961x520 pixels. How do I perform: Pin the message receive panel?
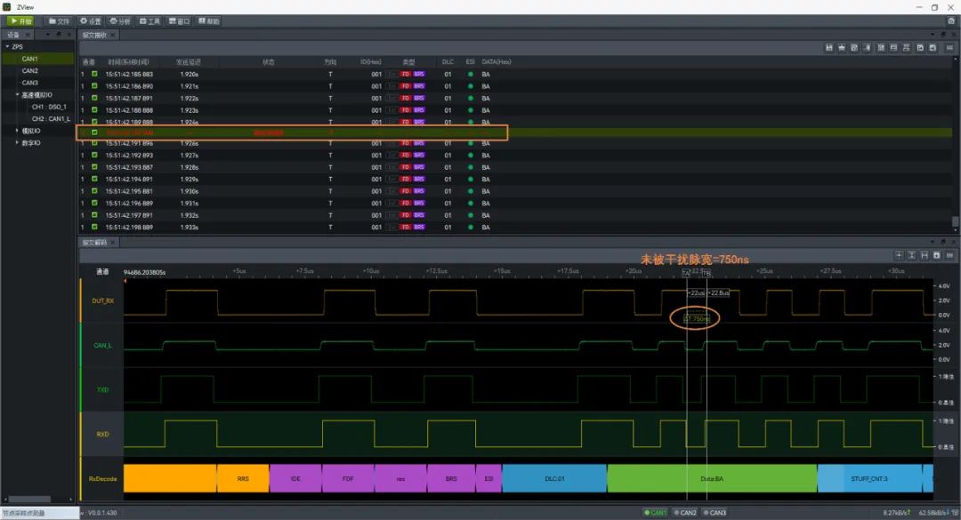[x=943, y=35]
